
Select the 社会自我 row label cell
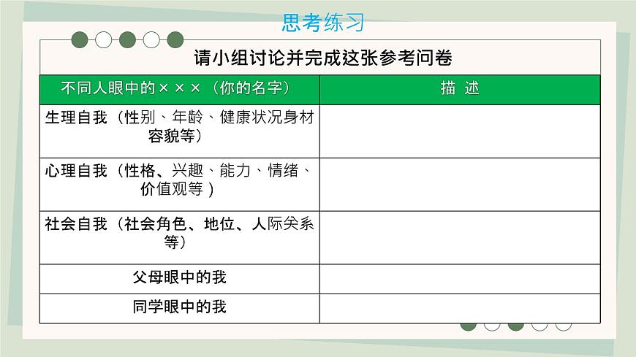click(180, 237)
